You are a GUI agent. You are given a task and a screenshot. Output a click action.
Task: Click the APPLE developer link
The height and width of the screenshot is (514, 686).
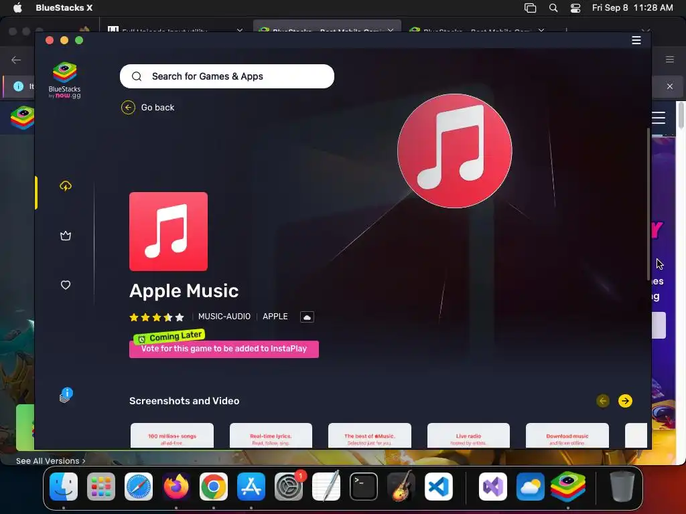tap(275, 317)
